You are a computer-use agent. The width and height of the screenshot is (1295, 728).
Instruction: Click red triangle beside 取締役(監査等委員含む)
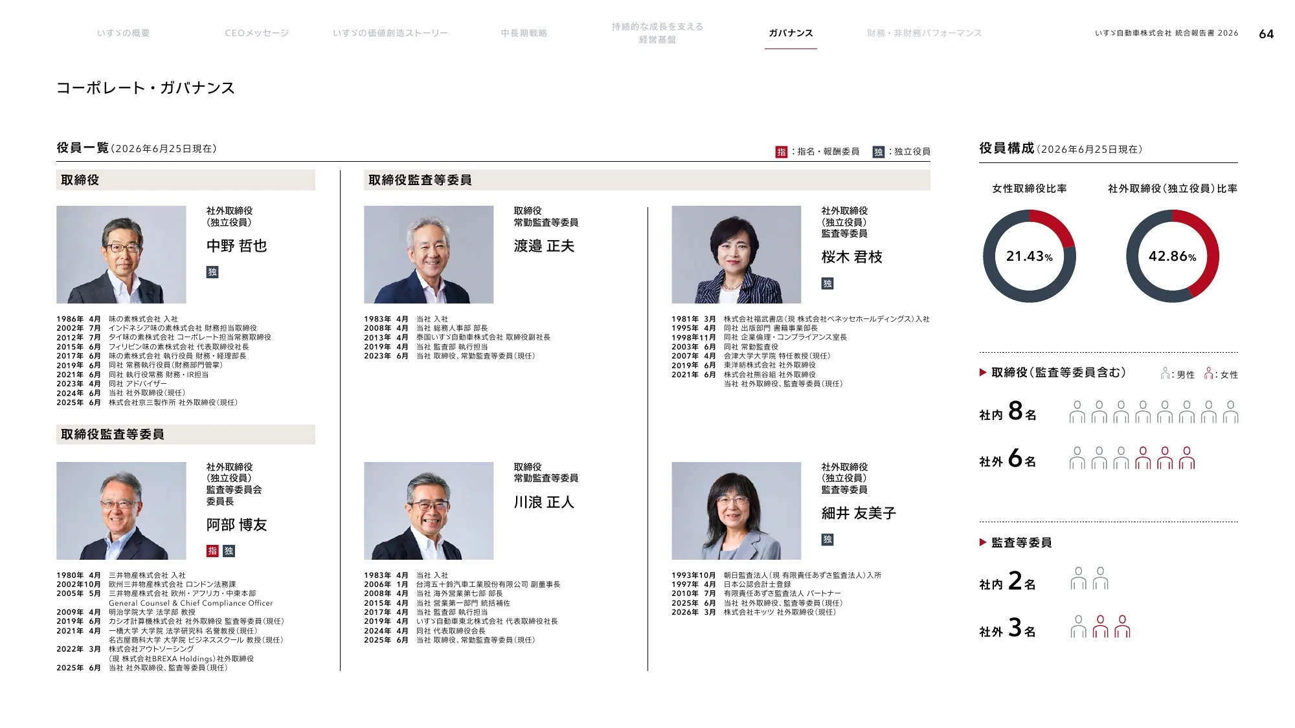pos(983,372)
